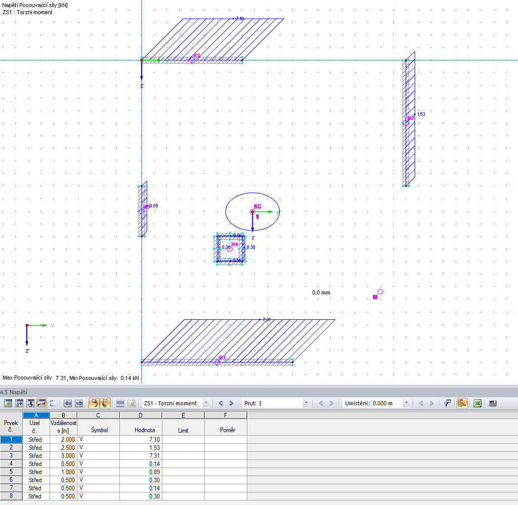The height and width of the screenshot is (505, 518).
Task: Click the calculator-style icon at toolbar end
Action: (493, 403)
